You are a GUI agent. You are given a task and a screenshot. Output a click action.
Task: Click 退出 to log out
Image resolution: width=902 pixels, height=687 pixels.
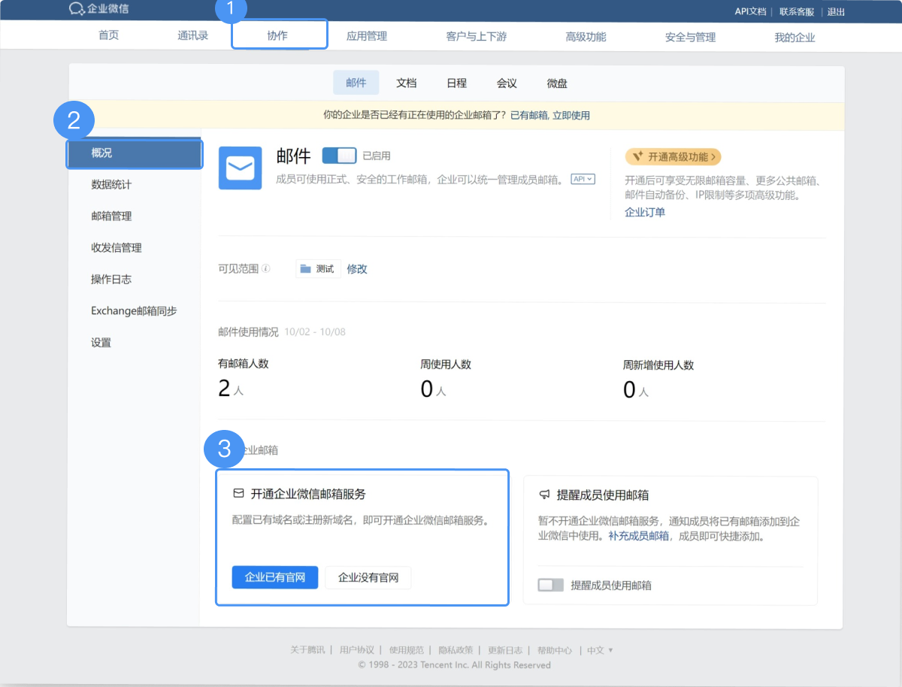836,11
